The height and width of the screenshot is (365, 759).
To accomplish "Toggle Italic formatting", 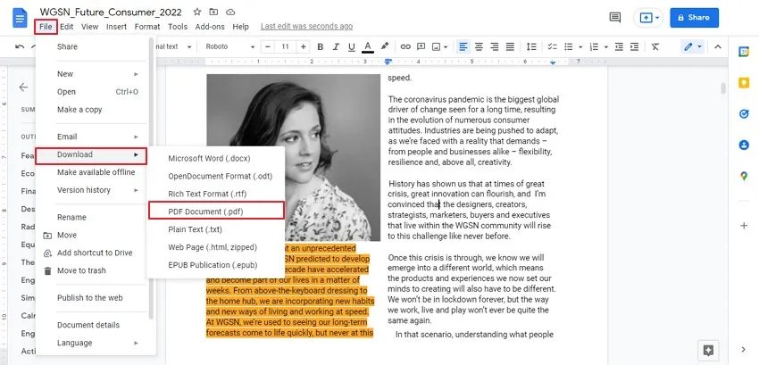I will (x=336, y=47).
